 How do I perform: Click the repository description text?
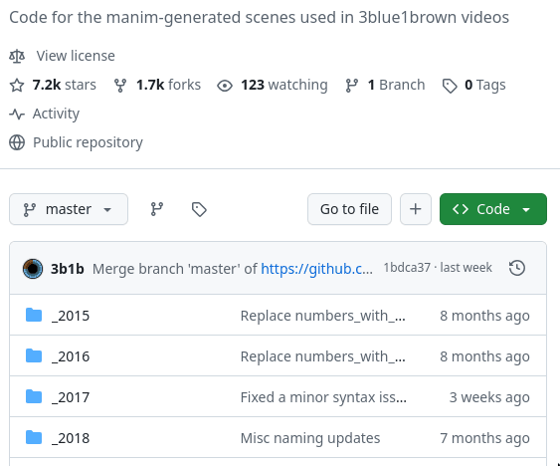[x=259, y=17]
